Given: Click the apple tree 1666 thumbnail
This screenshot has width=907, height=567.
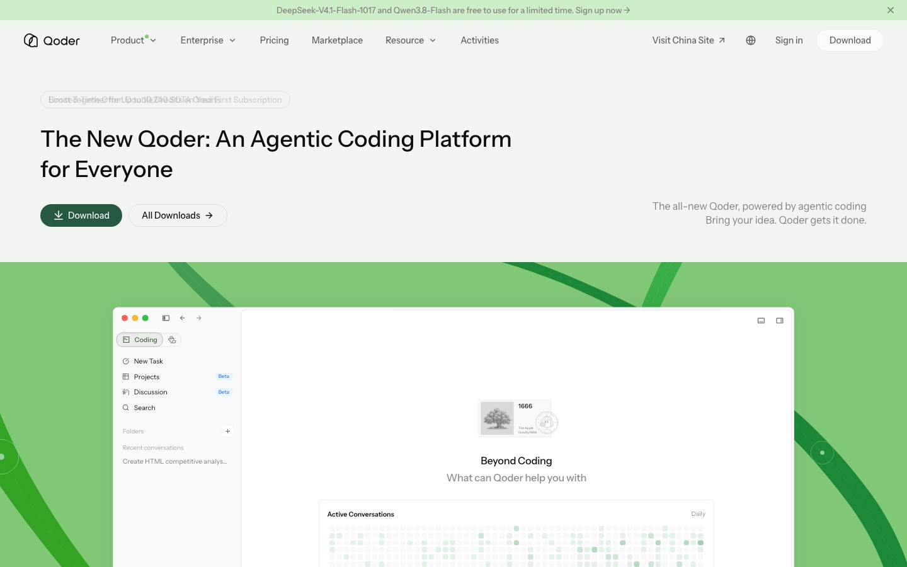Looking at the screenshot, I should (516, 418).
